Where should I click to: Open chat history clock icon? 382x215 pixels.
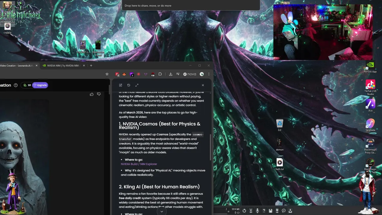point(129,85)
